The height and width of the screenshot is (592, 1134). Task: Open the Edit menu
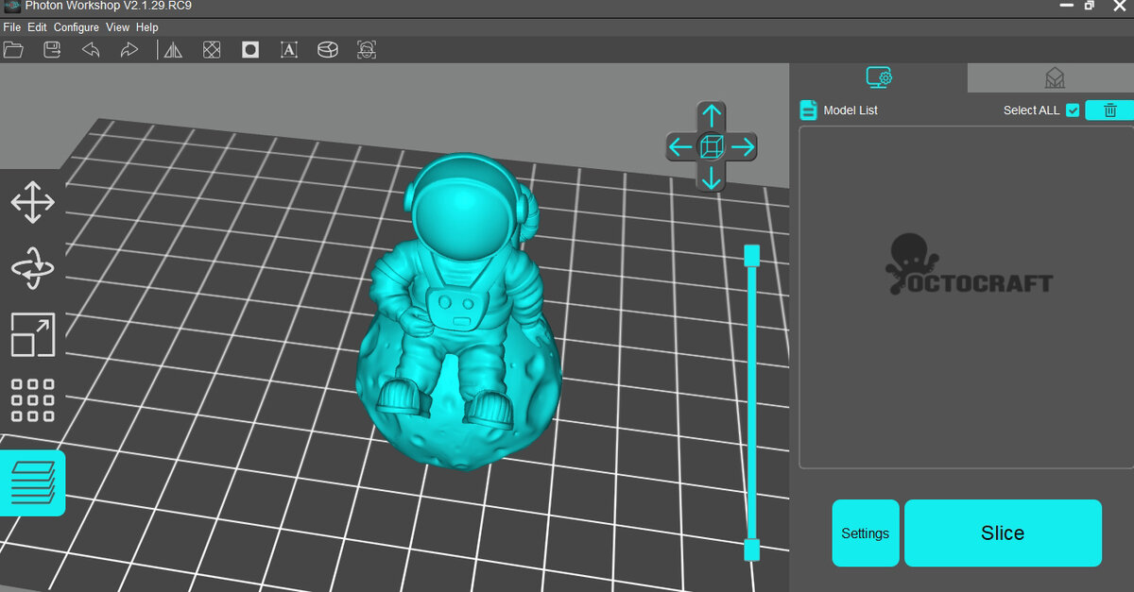pyautogui.click(x=37, y=27)
